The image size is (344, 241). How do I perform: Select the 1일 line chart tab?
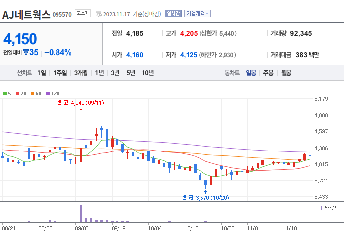click(x=42, y=73)
